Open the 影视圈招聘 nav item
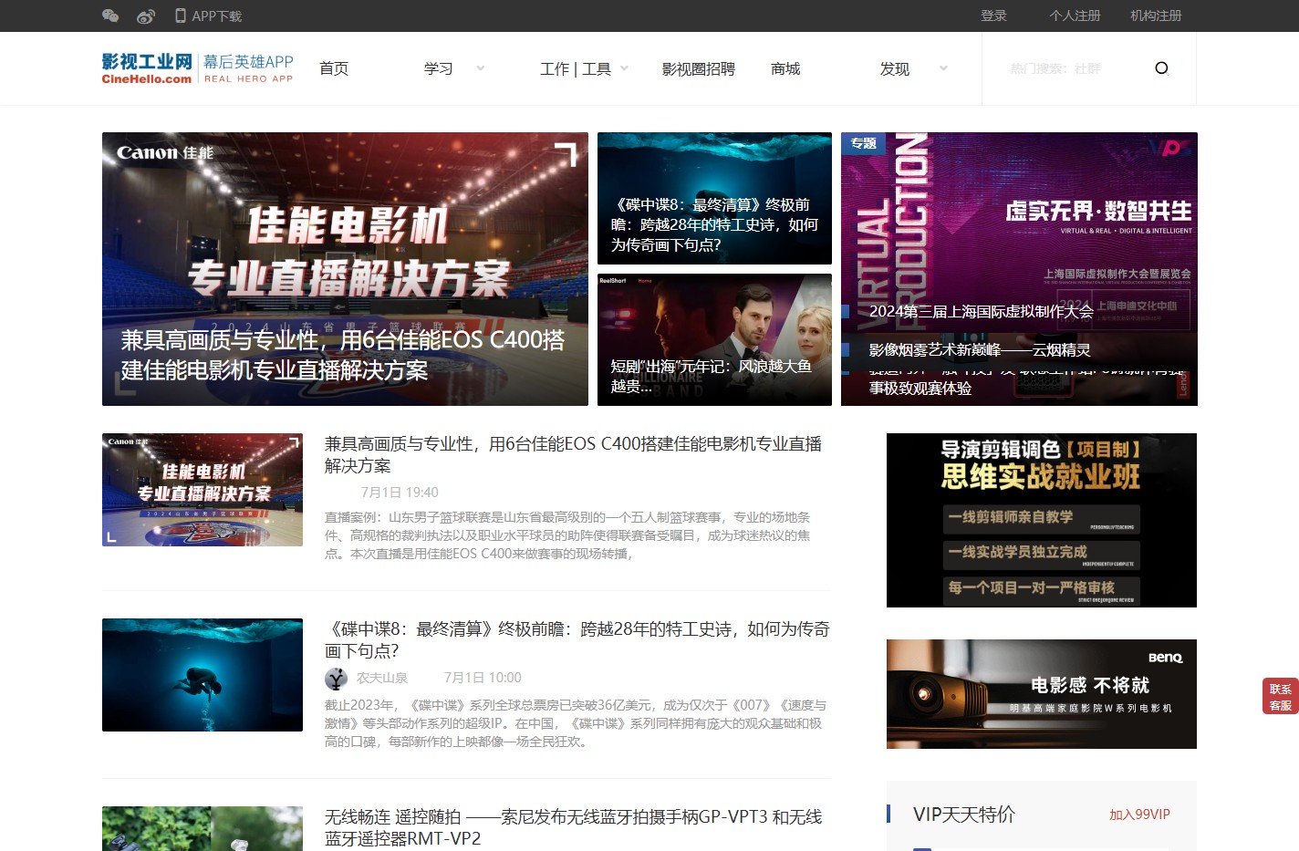 [x=699, y=68]
